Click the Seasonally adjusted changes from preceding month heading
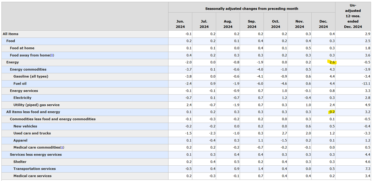 coord(252,9)
